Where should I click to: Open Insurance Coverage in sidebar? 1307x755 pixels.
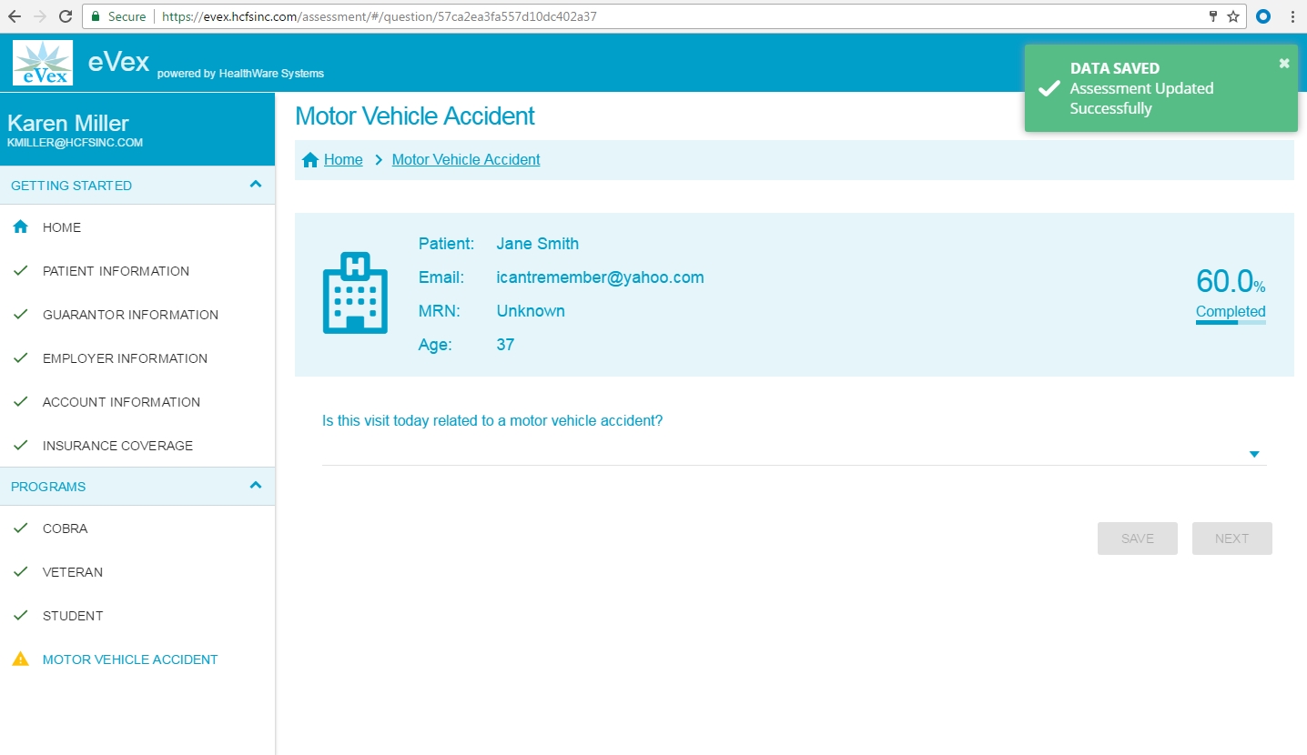tap(117, 446)
